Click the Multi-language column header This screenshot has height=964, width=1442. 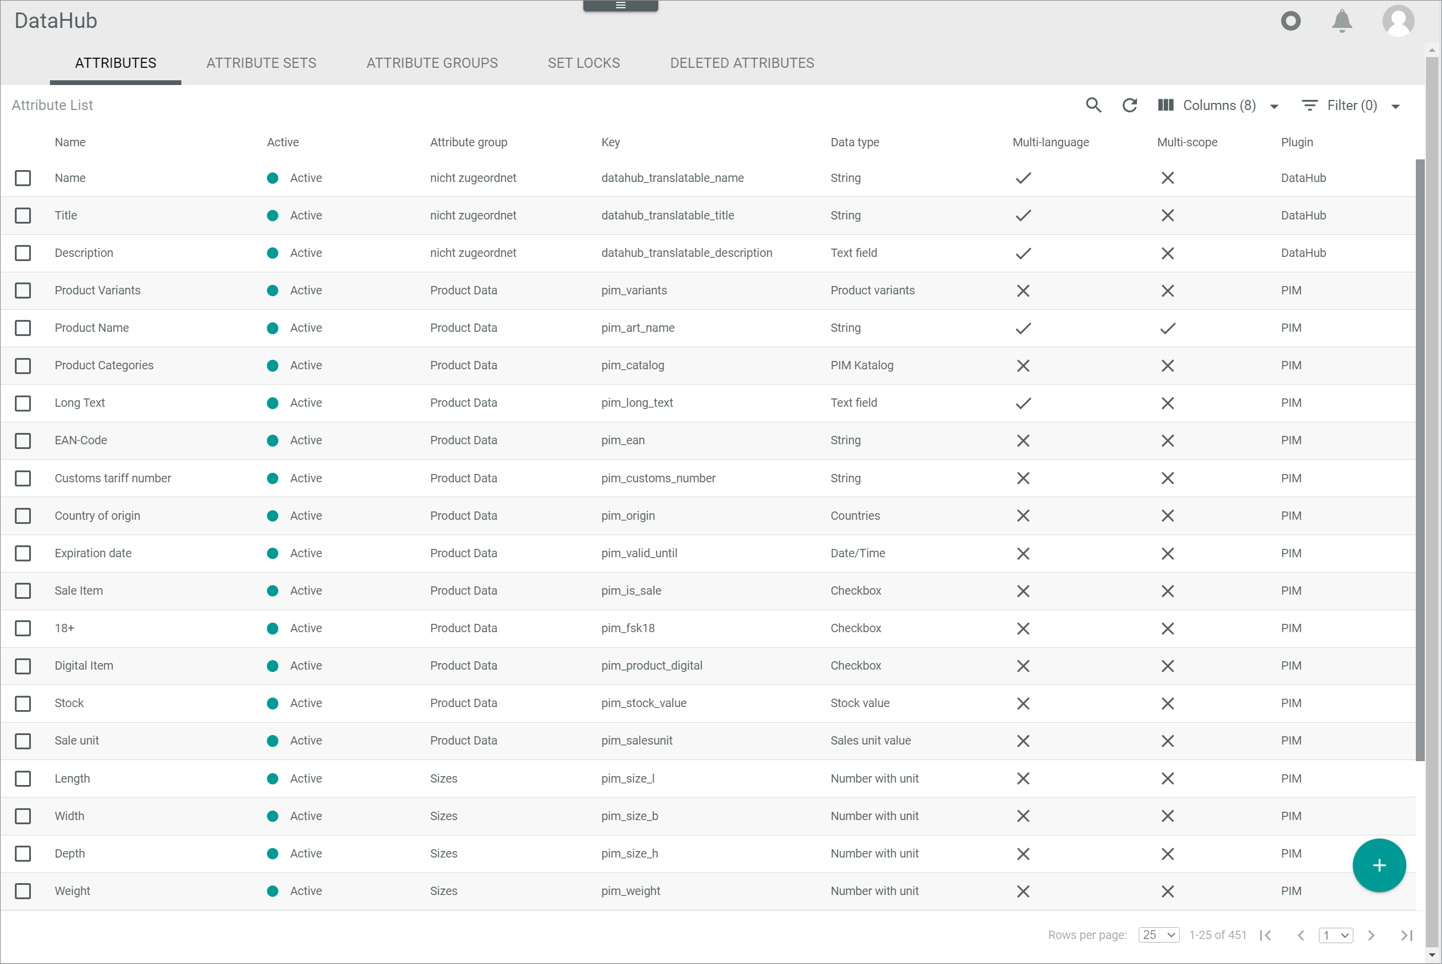[1051, 142]
